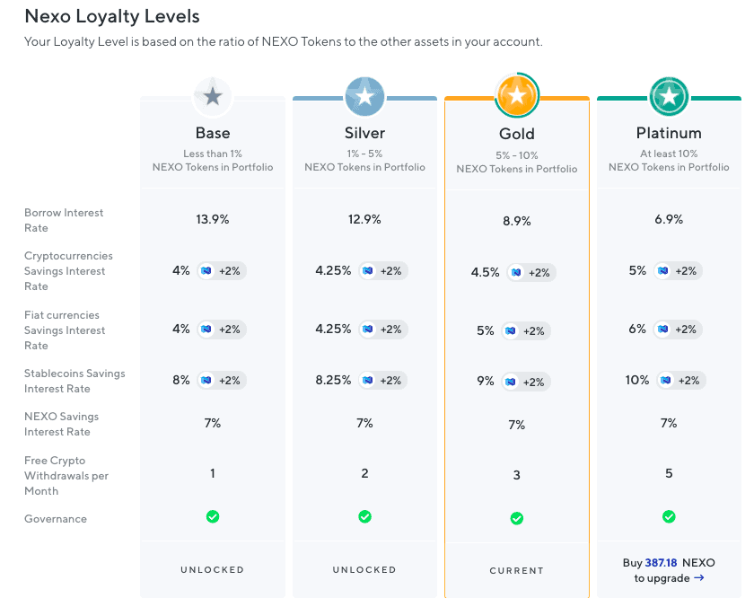Image resolution: width=754 pixels, height=598 pixels.
Task: Click the 387.18 NEXO amount link
Action: coord(661,563)
